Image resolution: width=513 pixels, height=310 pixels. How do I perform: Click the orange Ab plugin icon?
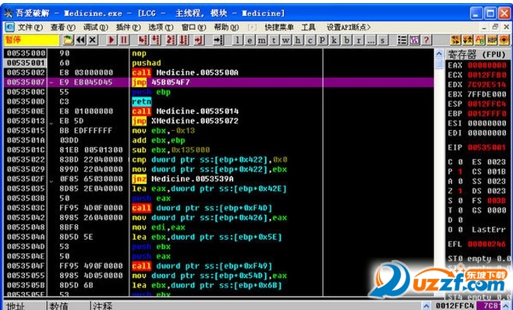tap(480, 40)
